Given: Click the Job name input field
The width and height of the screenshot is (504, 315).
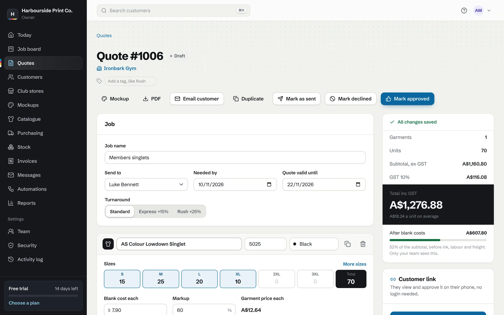Looking at the screenshot, I should click(235, 157).
